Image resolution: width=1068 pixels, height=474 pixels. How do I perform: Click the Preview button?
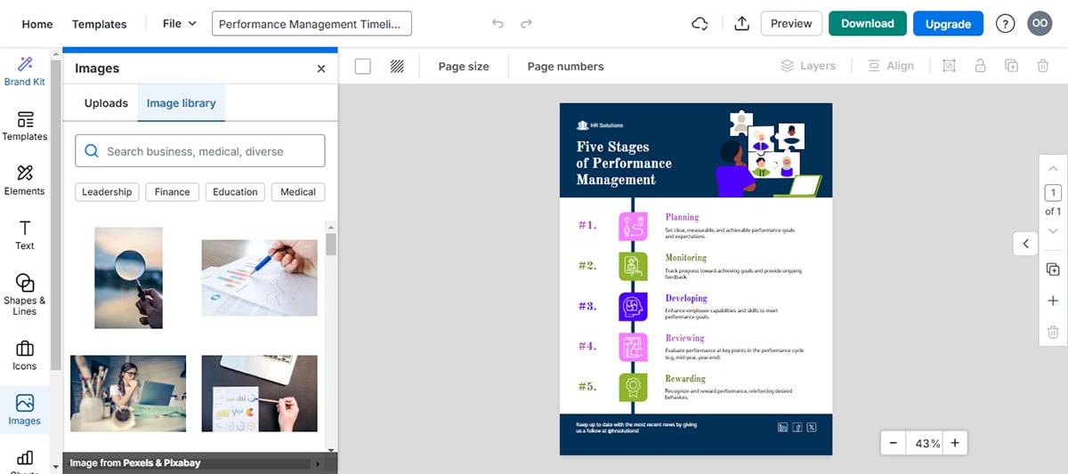(790, 24)
